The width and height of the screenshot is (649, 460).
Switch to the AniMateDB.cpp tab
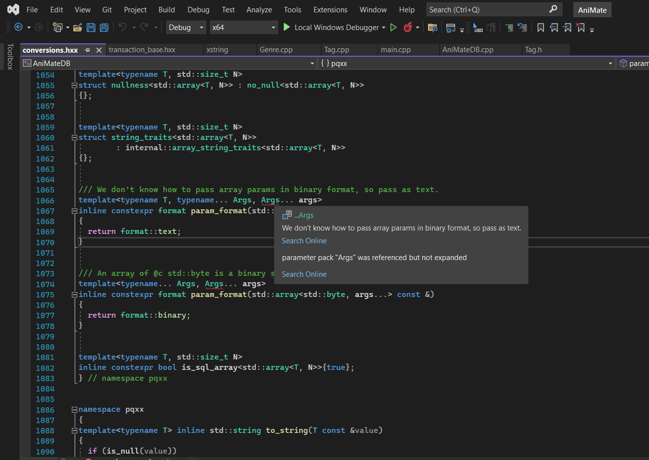(x=467, y=50)
